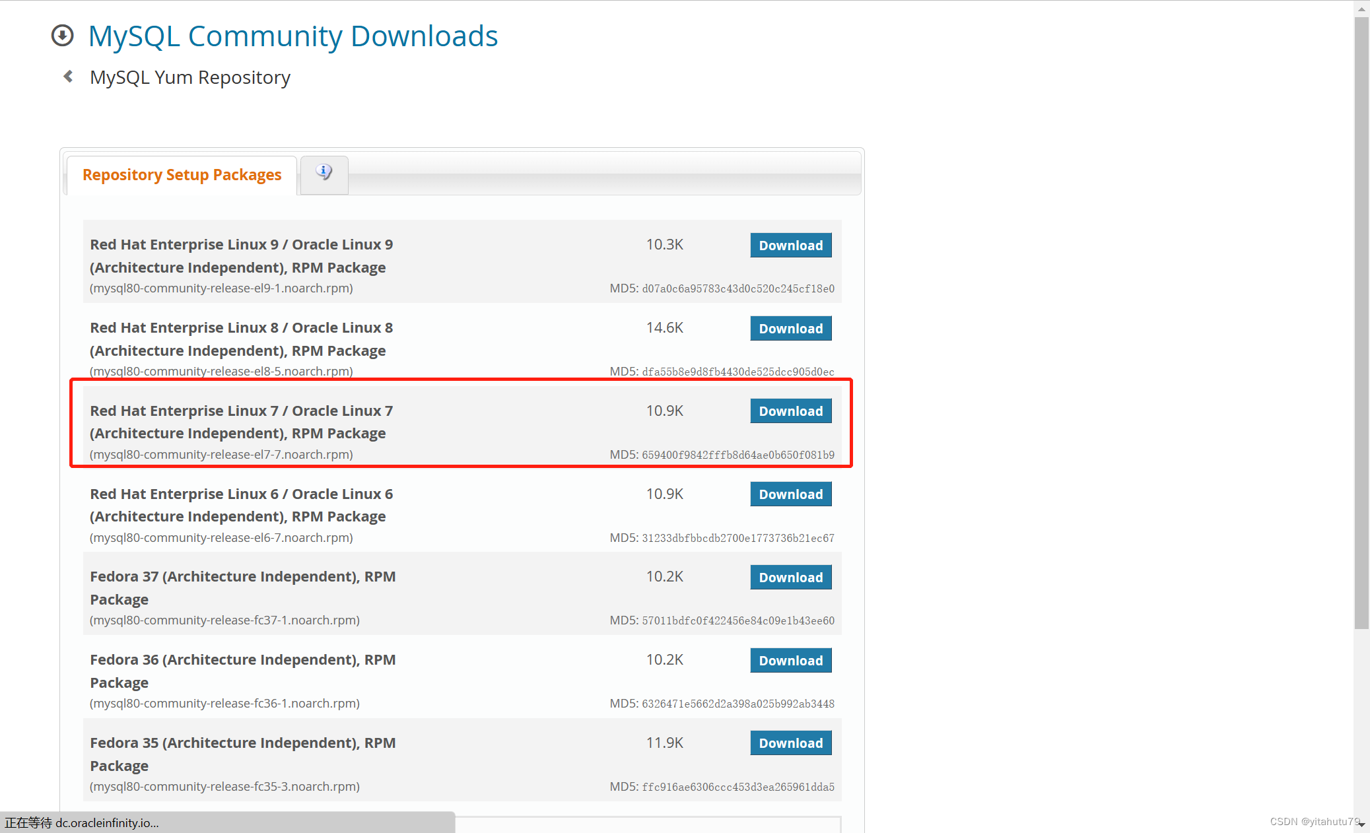The width and height of the screenshot is (1370, 833).
Task: Download the Fedora 37 RPM package
Action: click(x=790, y=578)
